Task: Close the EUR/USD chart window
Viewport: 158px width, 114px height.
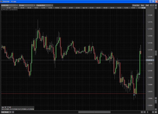Action: click(x=156, y=2)
